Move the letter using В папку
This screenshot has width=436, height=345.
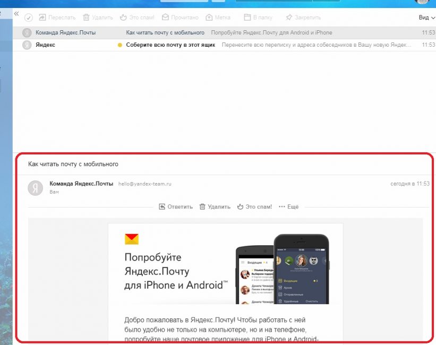(258, 18)
